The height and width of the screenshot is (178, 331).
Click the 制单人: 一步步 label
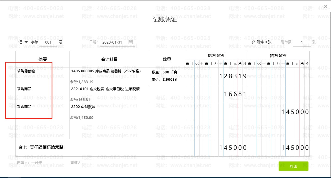[29, 163]
